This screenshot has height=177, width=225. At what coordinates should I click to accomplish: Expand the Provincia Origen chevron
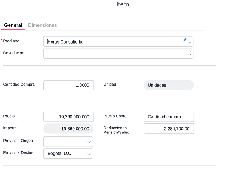click(x=89, y=142)
